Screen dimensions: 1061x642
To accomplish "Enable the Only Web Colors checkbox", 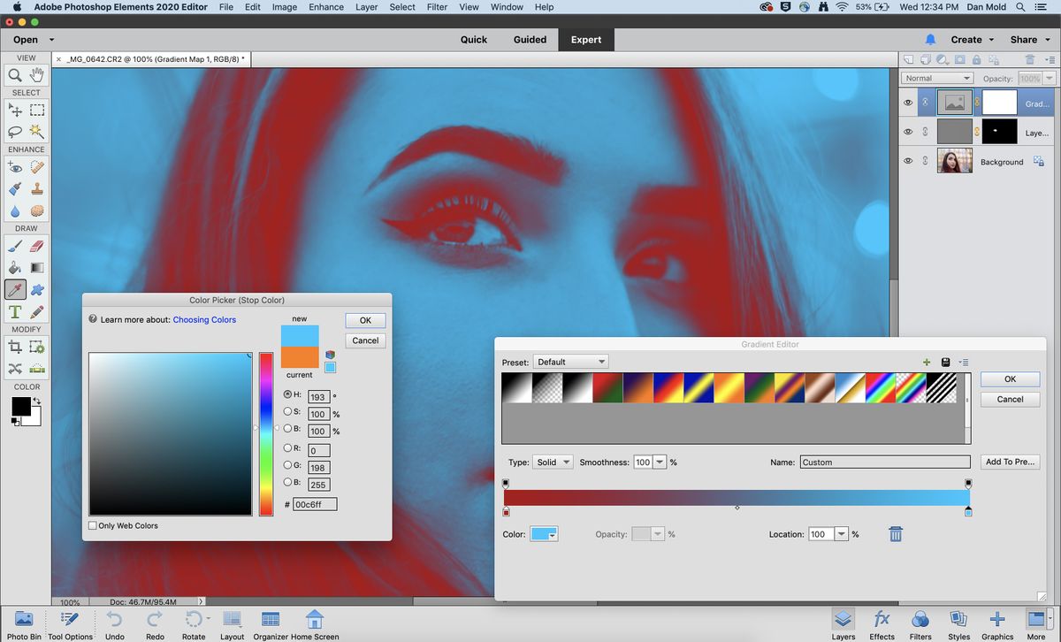I will coord(92,525).
